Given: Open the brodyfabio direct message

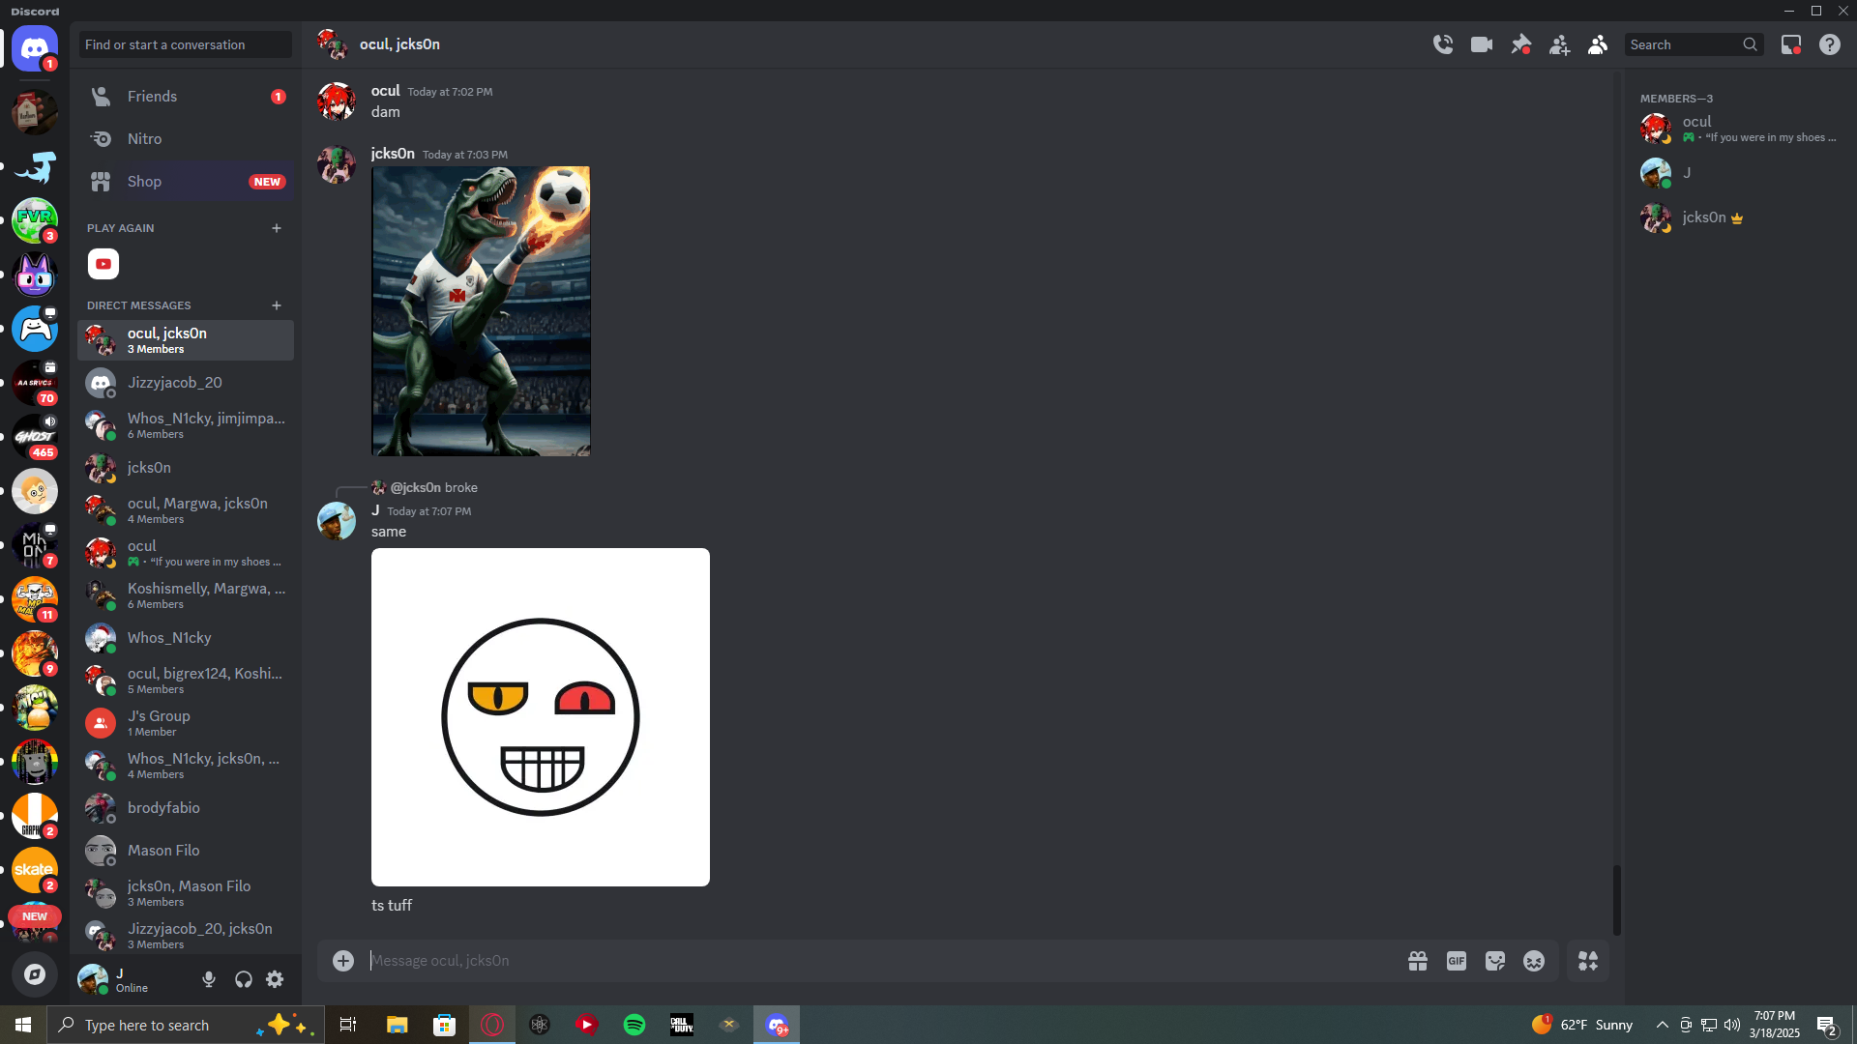Looking at the screenshot, I should 186,808.
